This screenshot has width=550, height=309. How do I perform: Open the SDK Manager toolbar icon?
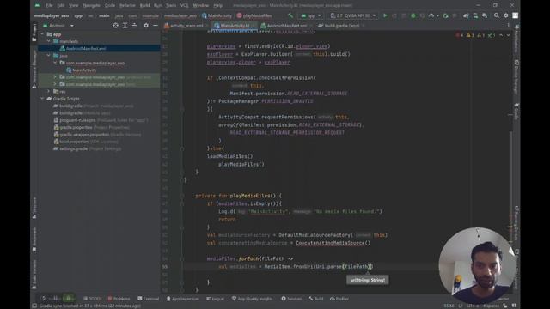pyautogui.click(x=485, y=15)
